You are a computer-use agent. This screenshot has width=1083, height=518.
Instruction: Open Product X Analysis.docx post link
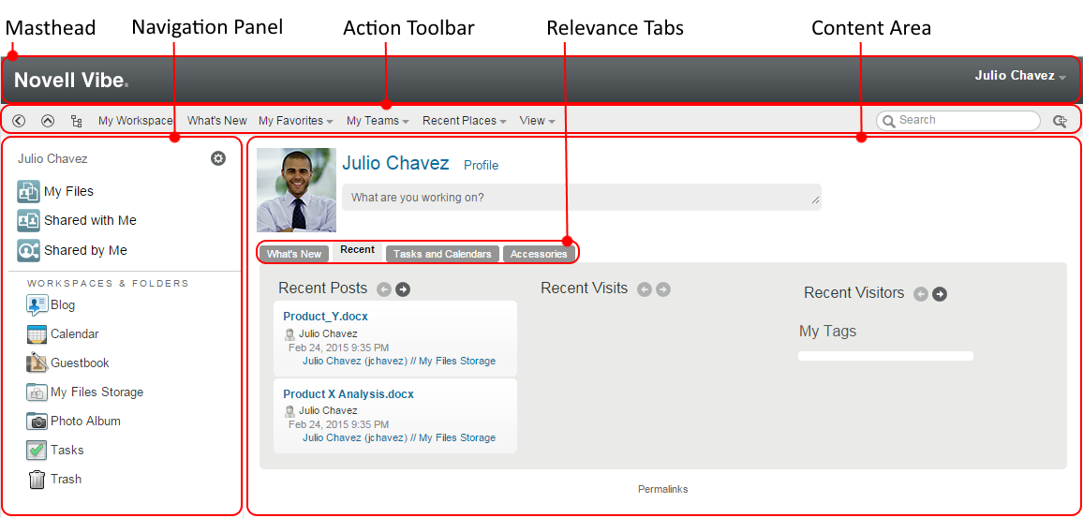(x=349, y=394)
